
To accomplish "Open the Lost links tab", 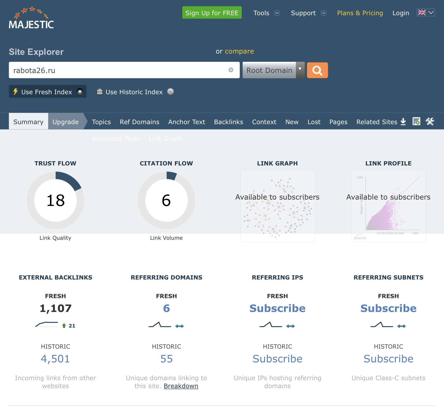I will [x=314, y=122].
